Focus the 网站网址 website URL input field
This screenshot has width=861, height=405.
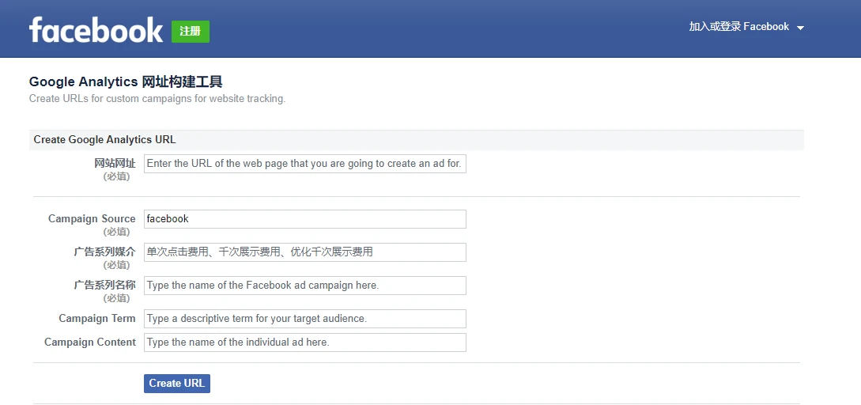click(304, 164)
